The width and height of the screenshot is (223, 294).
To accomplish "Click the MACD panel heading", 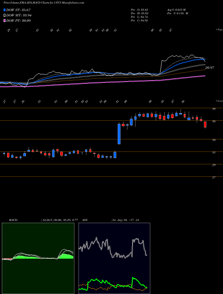I will pyautogui.click(x=13, y=220).
